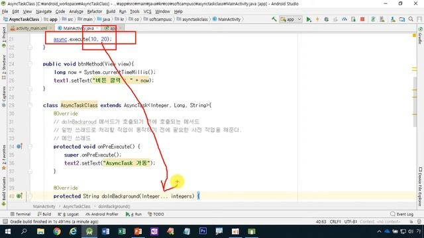Click the AsyncTaskClass breadcrumb below the editor
This screenshot has height=238, width=424.
click(77, 206)
